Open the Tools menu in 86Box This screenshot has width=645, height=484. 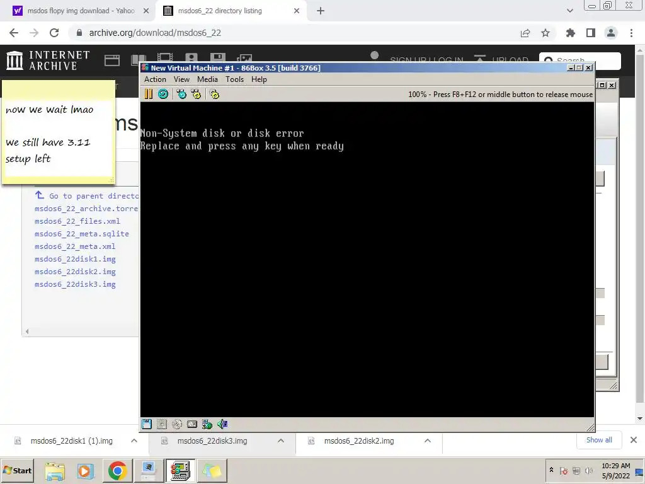[x=234, y=79]
